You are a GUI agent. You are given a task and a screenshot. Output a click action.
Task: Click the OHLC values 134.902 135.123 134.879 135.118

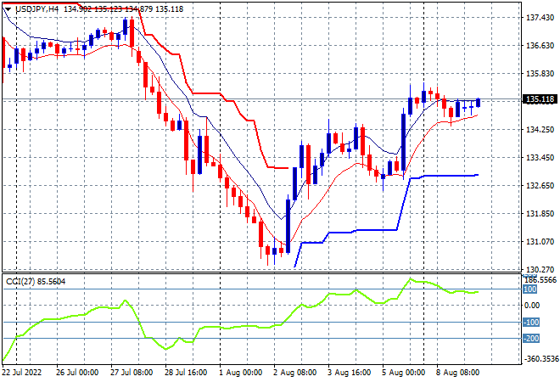pos(124,9)
